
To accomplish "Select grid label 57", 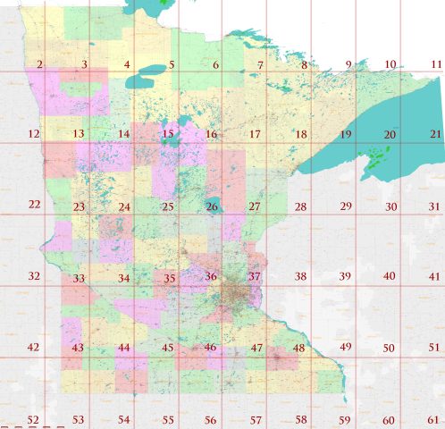I will [256, 420].
